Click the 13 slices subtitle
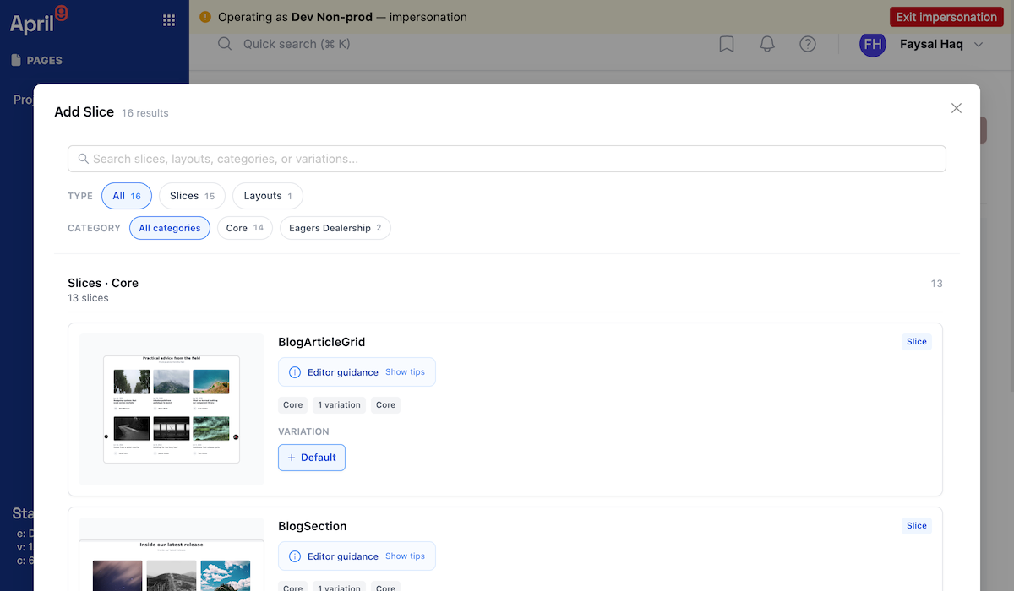The height and width of the screenshot is (591, 1014). click(x=88, y=298)
